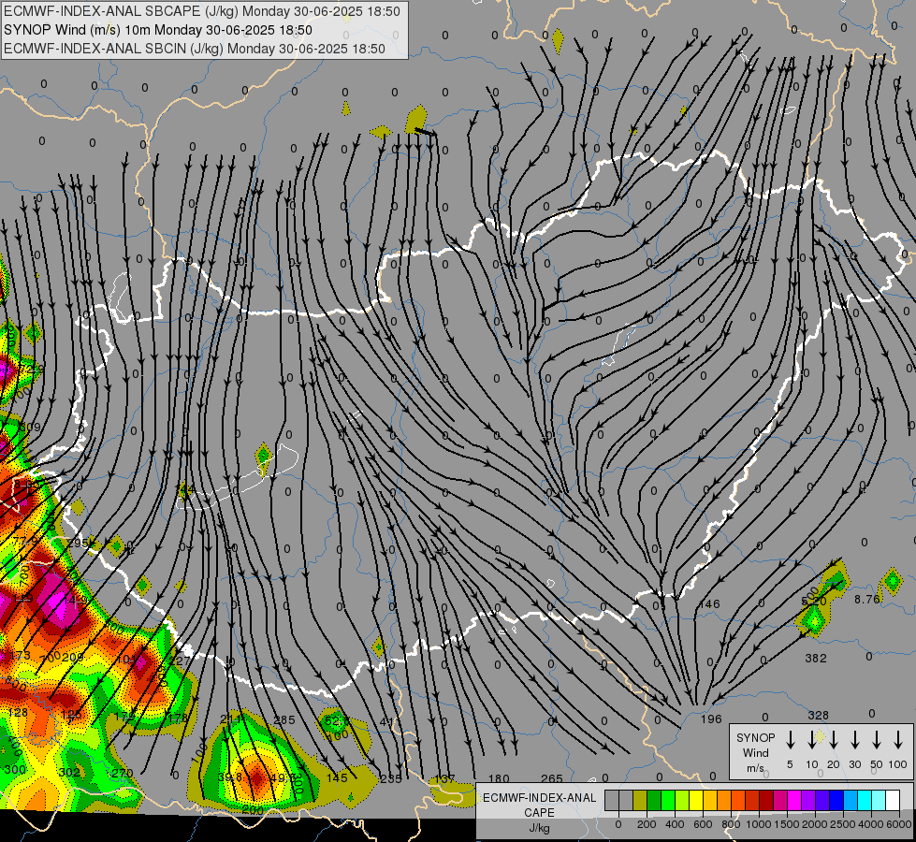Screen dimensions: 916x842
Task: Click the 20 m/s wind arrow in the legend
Action: click(x=833, y=740)
